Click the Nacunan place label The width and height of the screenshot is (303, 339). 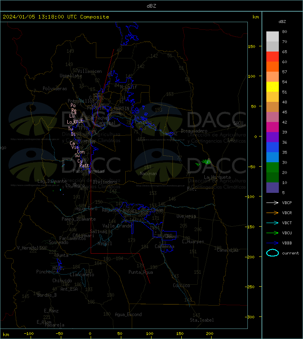[x=148, y=174]
